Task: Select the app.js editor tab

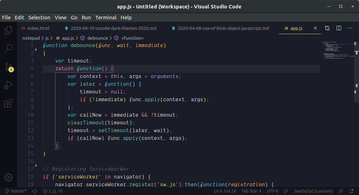Action: coord(296,28)
